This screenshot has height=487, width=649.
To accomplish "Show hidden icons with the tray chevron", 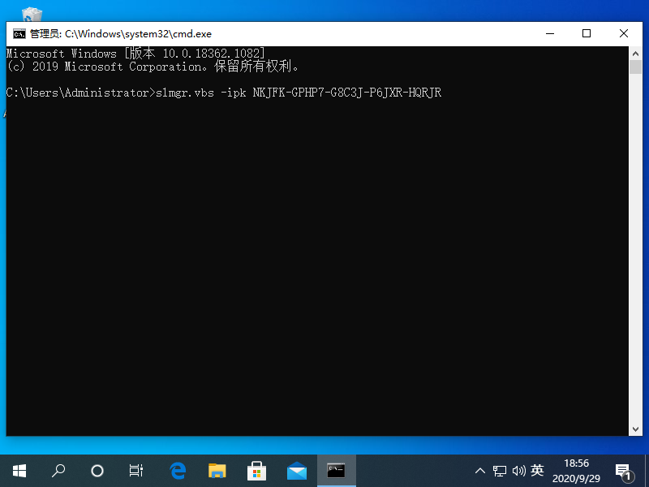I will click(x=480, y=471).
